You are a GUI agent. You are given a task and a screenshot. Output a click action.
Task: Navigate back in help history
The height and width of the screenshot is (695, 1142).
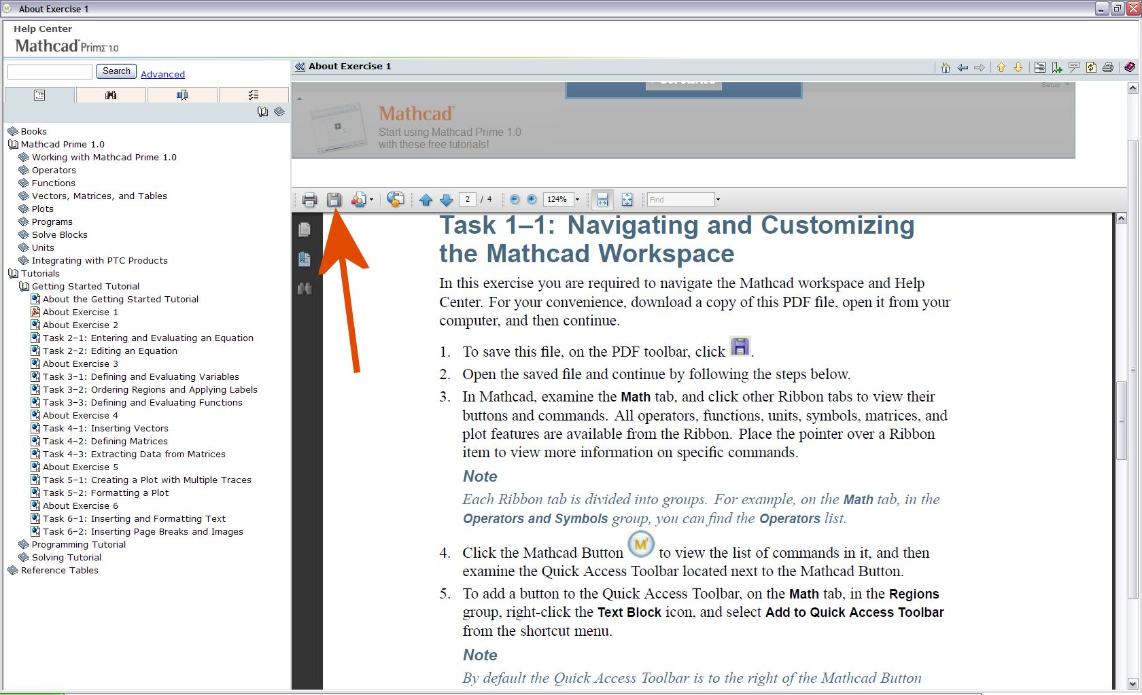[963, 67]
